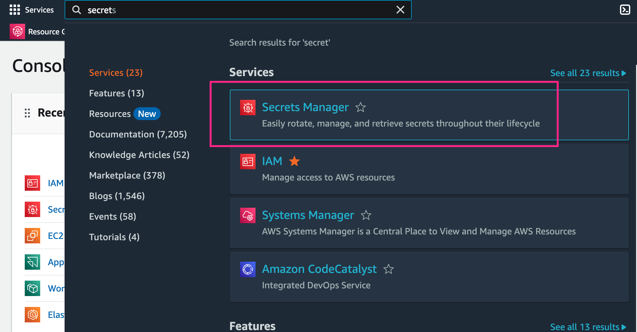Favorite Amazon CodeCatalyst with the star
Image resolution: width=637 pixels, height=332 pixels.
[389, 269]
